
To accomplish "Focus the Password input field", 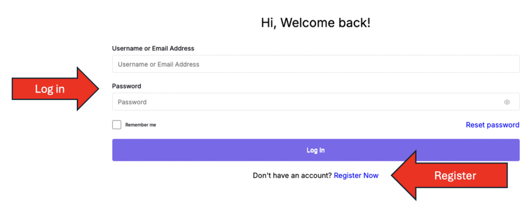I will [x=307, y=102].
